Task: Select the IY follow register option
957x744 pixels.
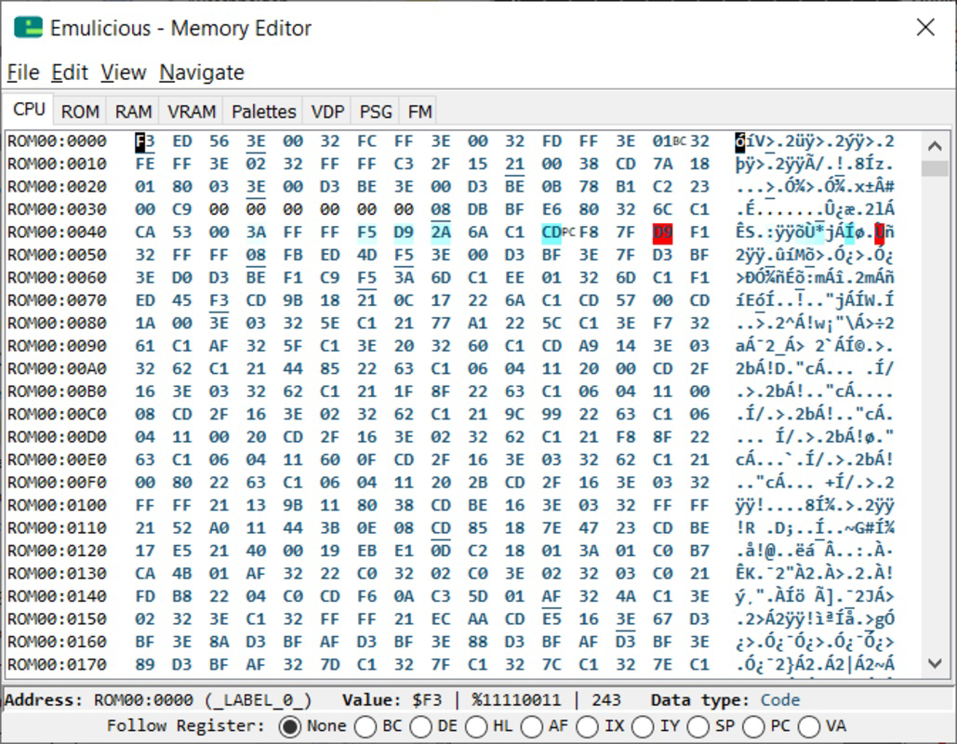Action: (656, 726)
